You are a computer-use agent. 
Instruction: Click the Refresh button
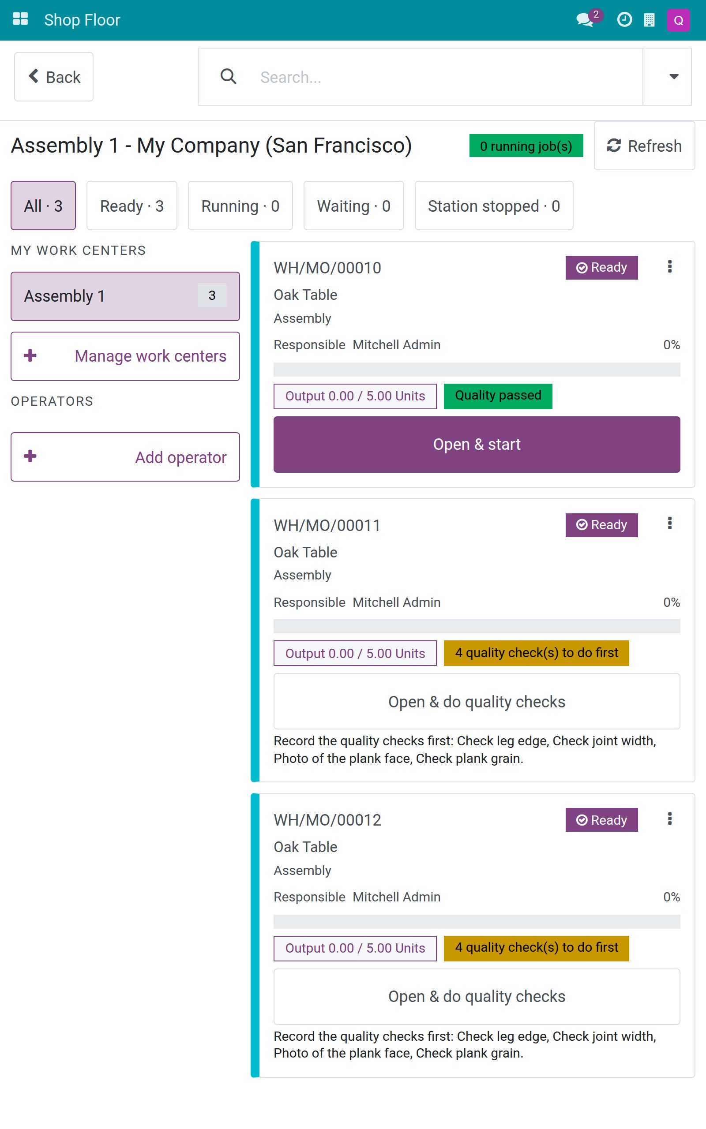tap(644, 146)
